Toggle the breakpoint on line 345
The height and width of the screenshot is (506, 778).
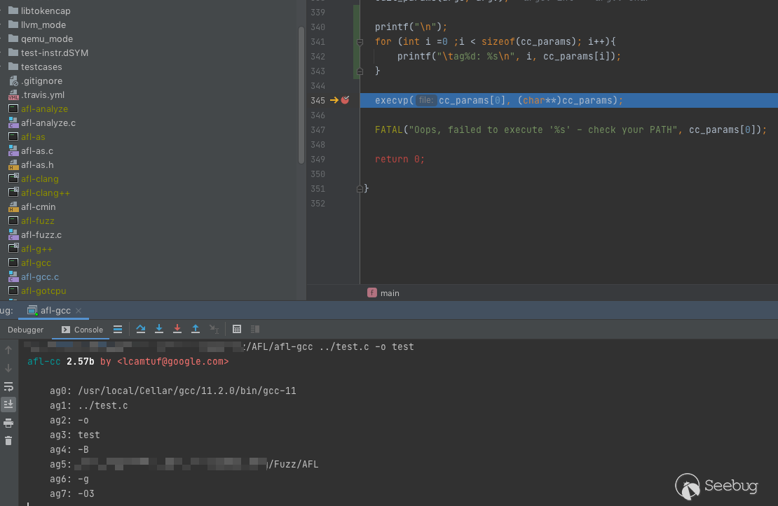345,101
